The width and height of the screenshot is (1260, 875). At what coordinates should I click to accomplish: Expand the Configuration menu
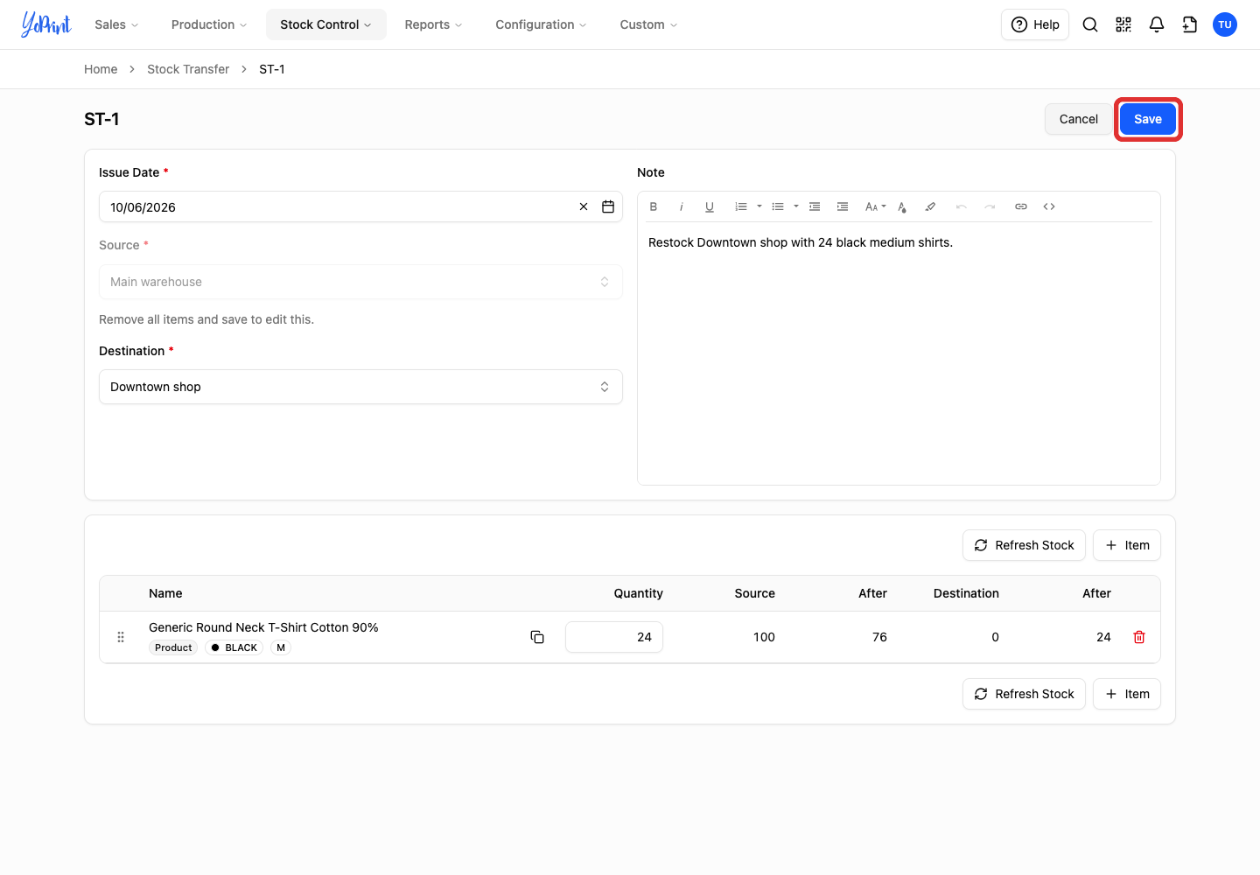click(541, 24)
